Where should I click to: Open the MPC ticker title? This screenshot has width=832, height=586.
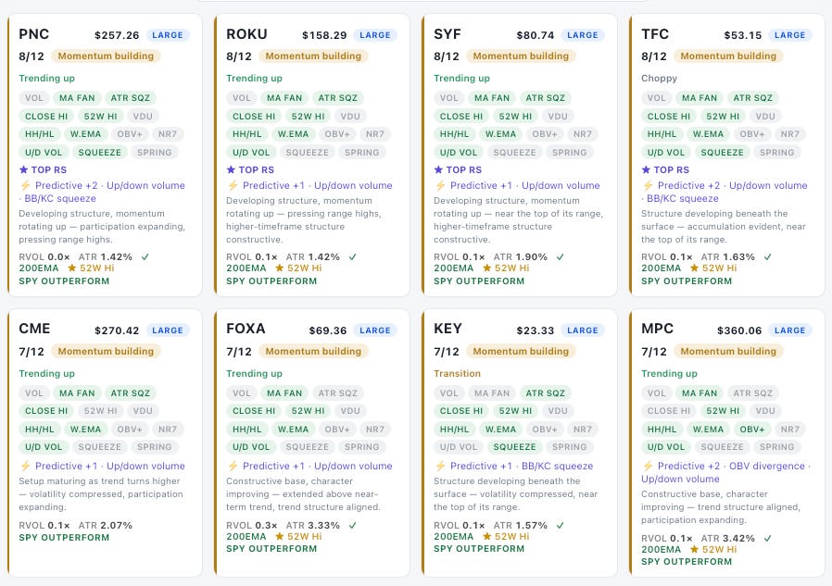point(657,329)
